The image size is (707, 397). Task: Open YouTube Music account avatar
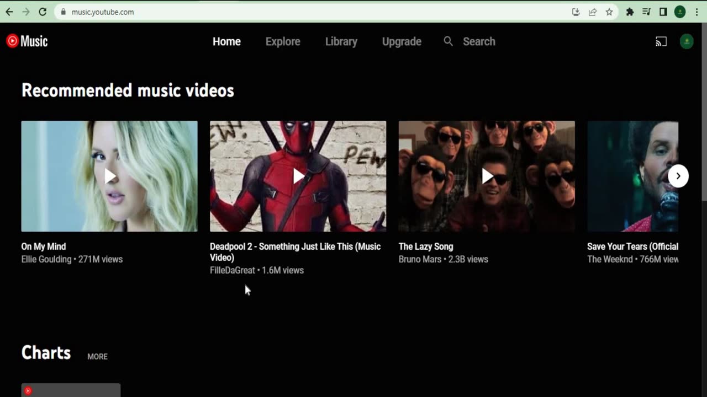[x=687, y=41]
